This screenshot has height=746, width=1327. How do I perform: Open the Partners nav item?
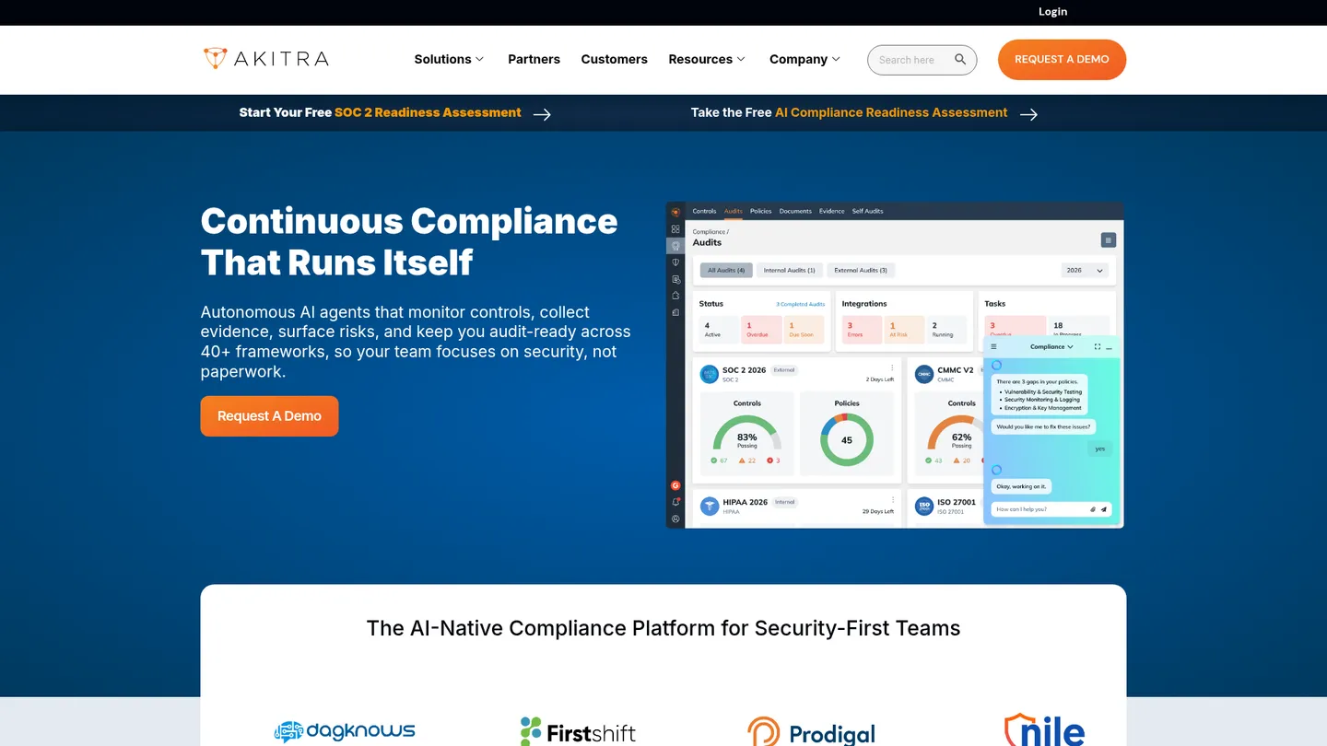click(534, 59)
